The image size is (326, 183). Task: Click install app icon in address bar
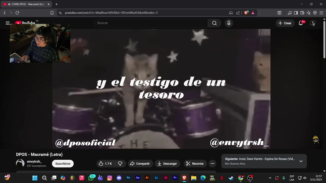[x=231, y=13]
